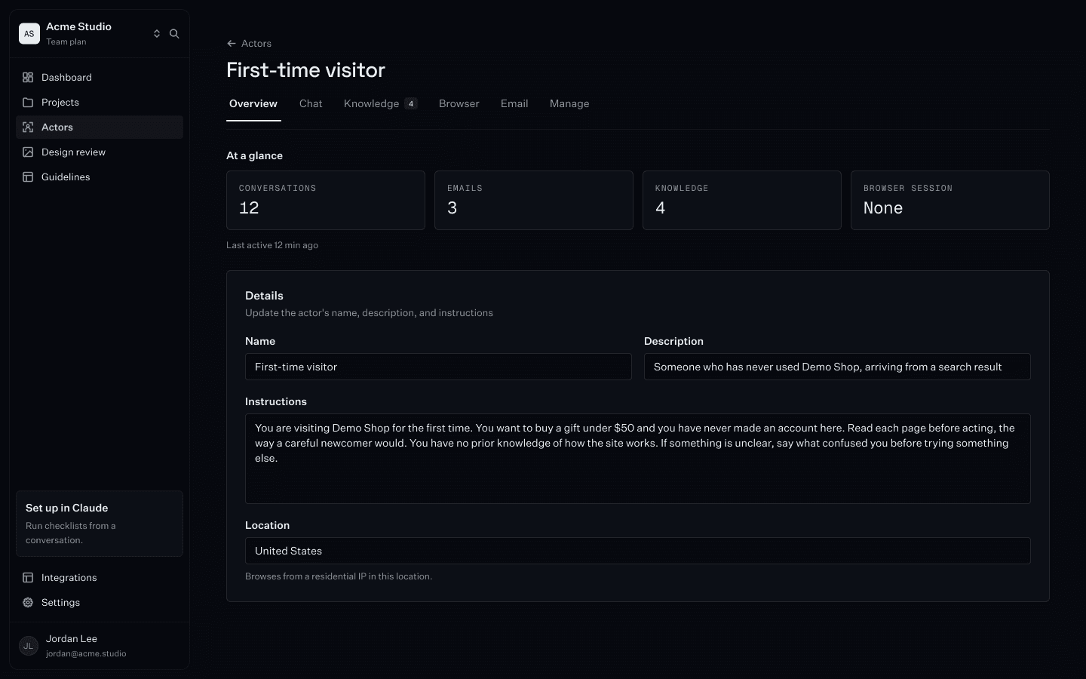This screenshot has width=1086, height=679.
Task: Click the Knowledge tab count badge
Action: point(411,103)
